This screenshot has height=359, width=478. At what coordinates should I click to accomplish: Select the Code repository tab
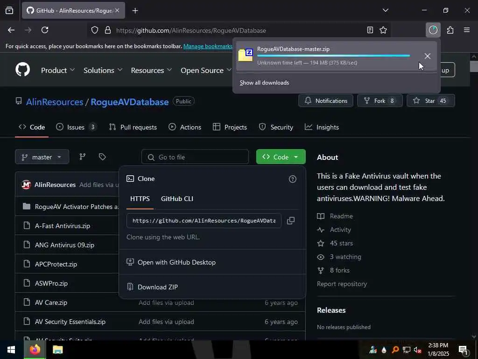32,127
